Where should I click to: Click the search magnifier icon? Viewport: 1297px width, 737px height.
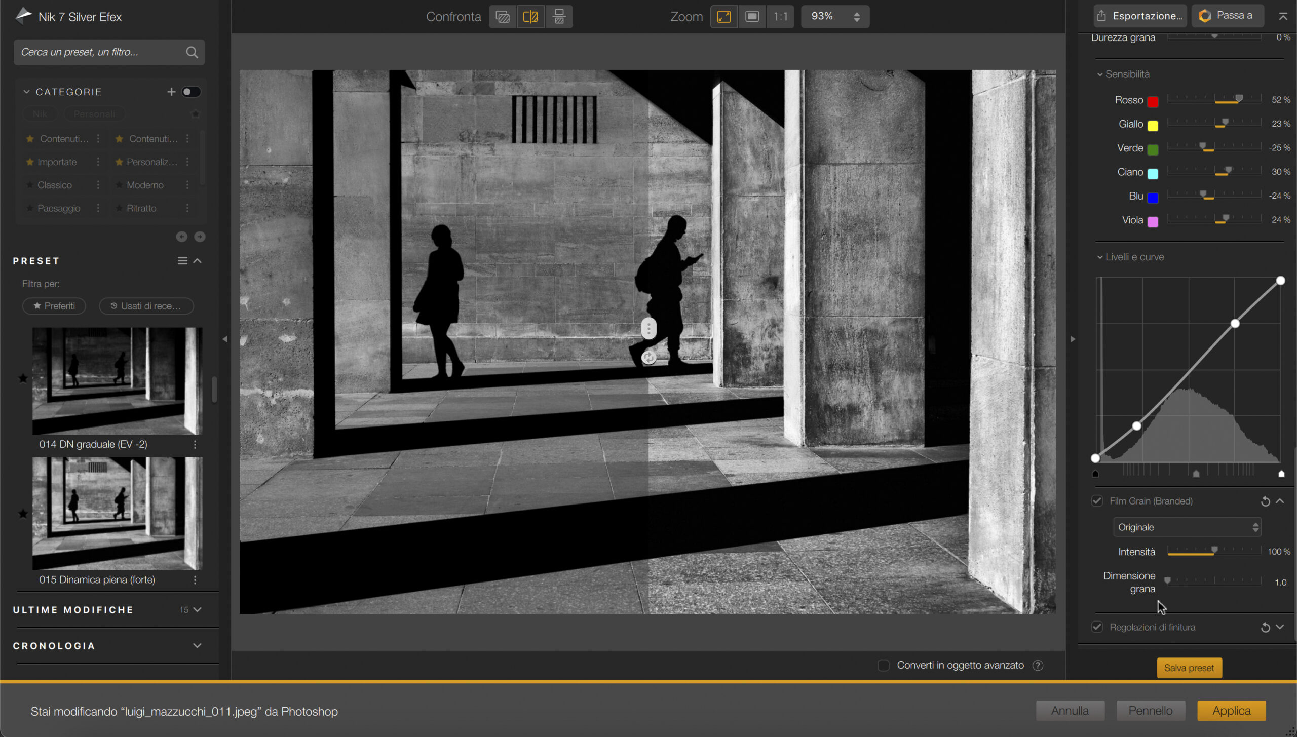coord(192,52)
